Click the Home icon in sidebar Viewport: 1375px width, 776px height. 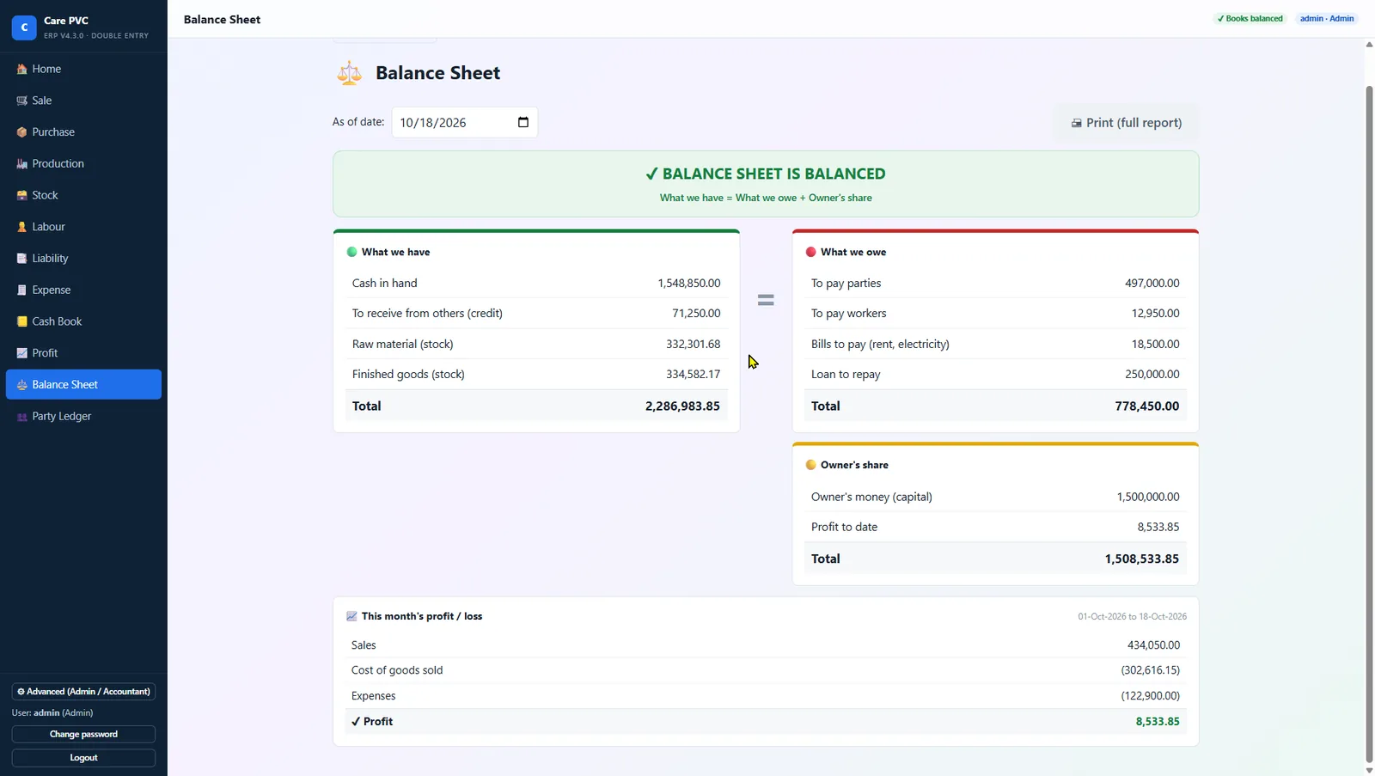coord(22,69)
